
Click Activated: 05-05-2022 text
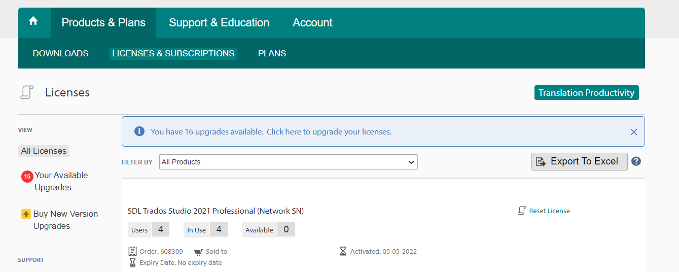pyautogui.click(x=383, y=251)
